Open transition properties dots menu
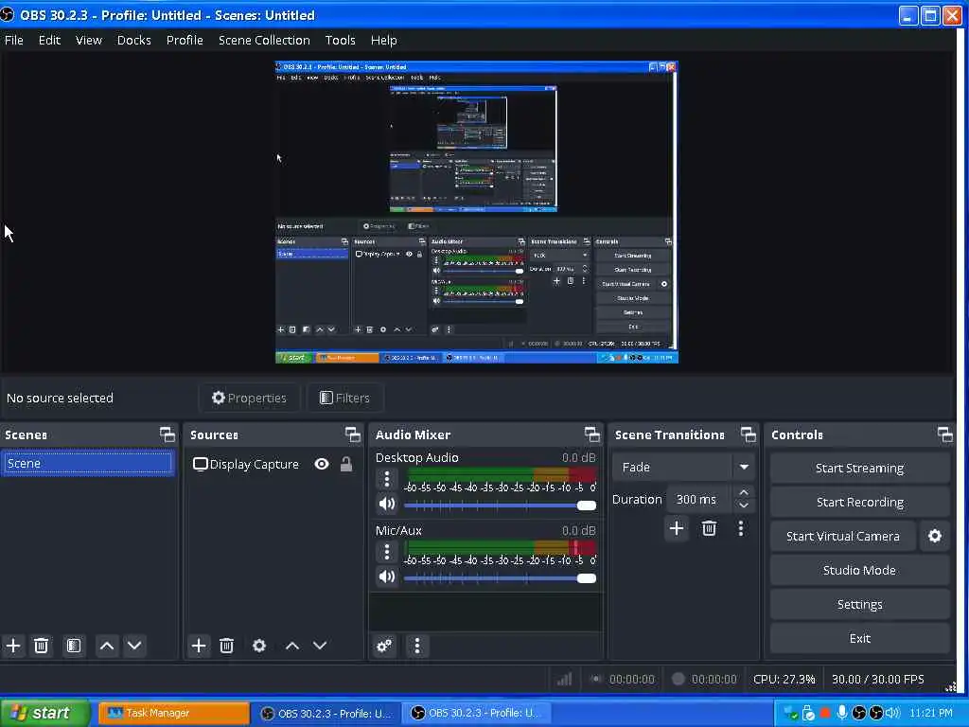969x727 pixels. pos(740,528)
